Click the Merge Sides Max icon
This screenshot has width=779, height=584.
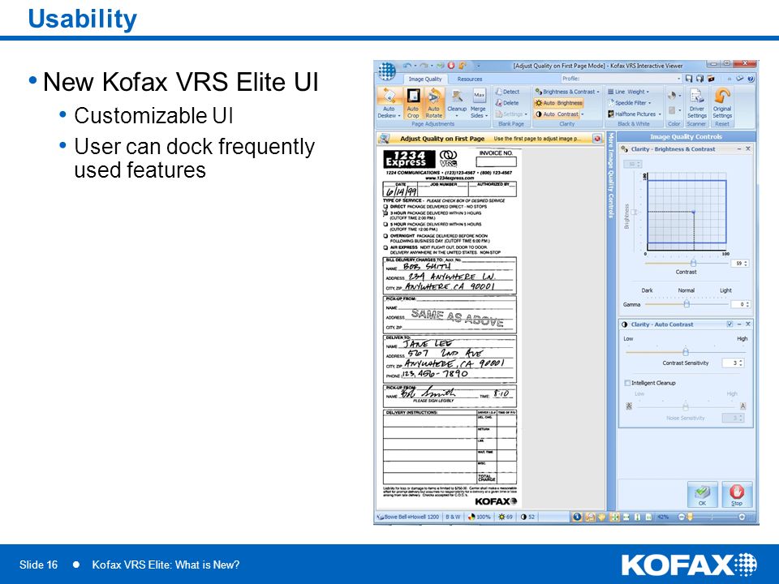point(479,95)
